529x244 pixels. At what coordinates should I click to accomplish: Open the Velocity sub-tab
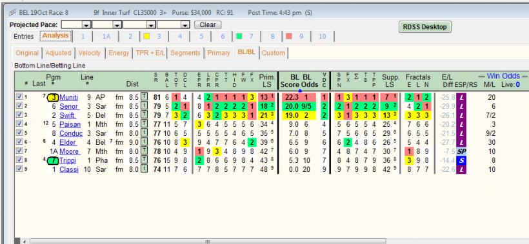(x=90, y=53)
